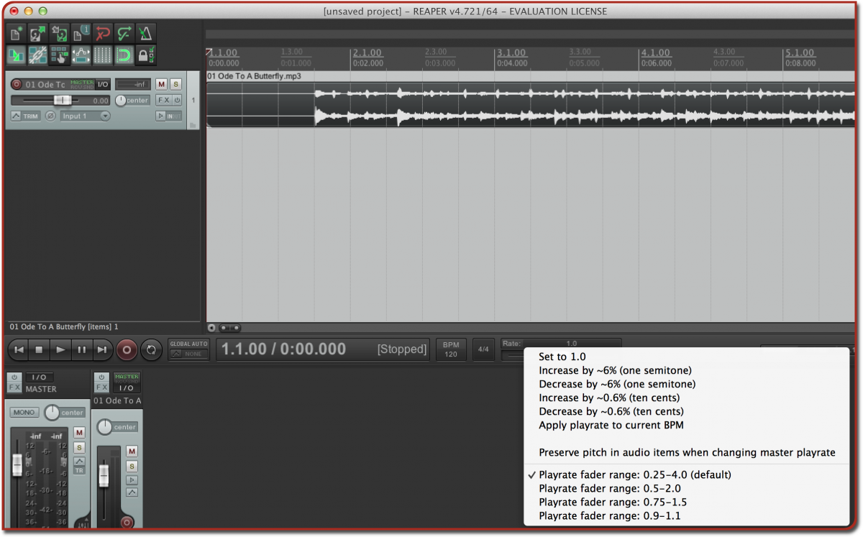The height and width of the screenshot is (537, 863).
Task: Go to project start transport button
Action: tap(19, 349)
